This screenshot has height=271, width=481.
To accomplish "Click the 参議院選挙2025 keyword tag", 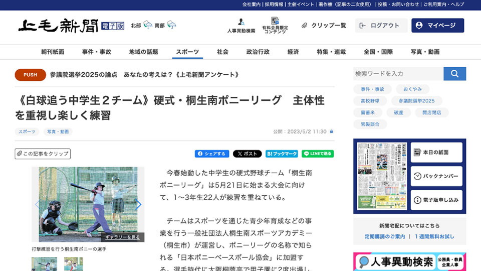I will tap(416, 101).
